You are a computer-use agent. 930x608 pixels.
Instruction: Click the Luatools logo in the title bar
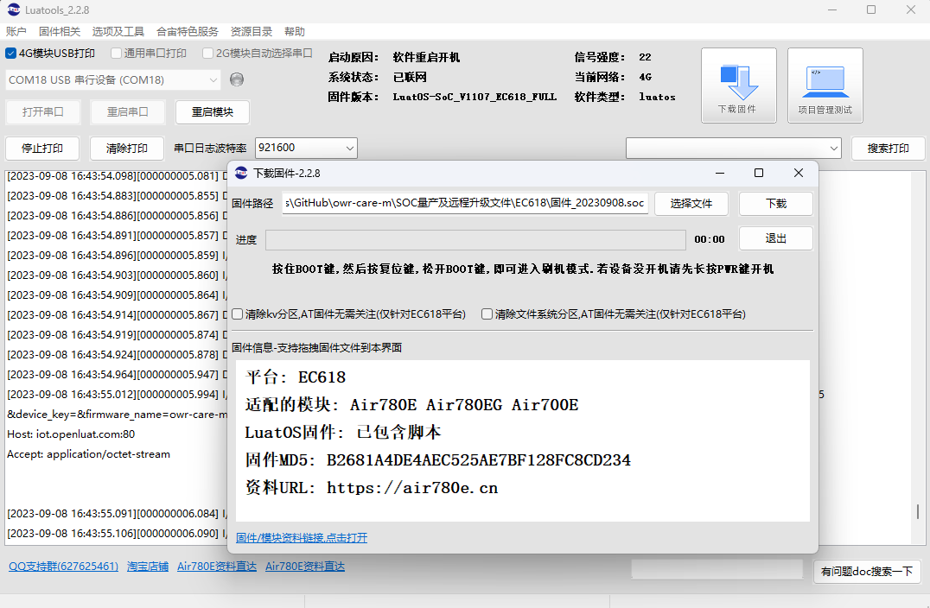pos(11,9)
